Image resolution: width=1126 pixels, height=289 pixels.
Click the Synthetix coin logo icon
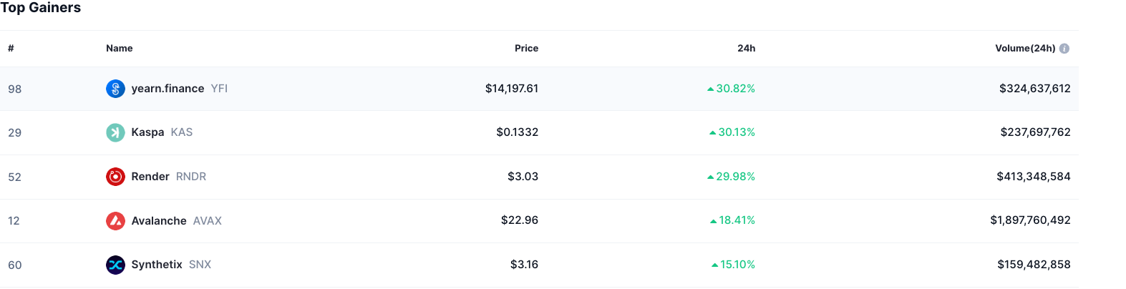coord(115,265)
